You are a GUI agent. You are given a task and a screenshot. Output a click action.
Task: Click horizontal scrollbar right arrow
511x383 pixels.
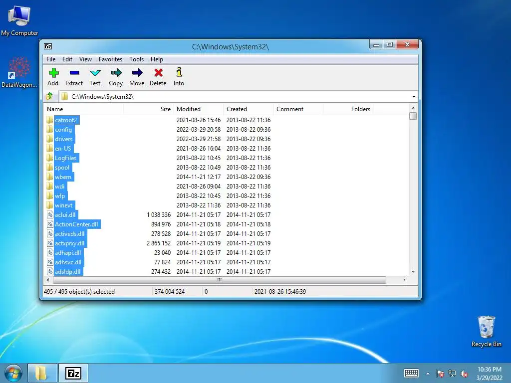click(404, 280)
